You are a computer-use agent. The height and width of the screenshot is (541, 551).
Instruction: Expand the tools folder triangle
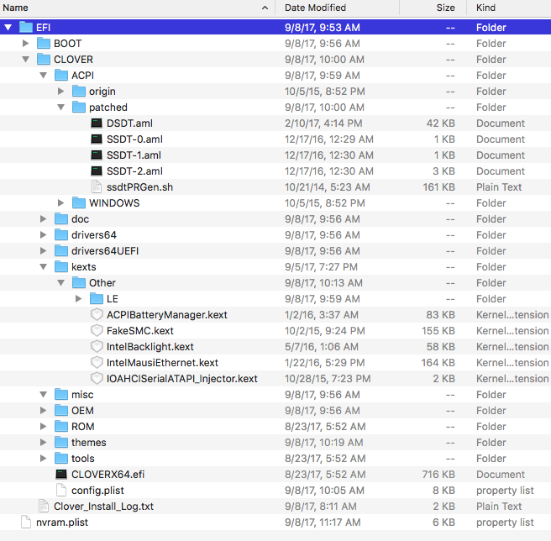43,458
